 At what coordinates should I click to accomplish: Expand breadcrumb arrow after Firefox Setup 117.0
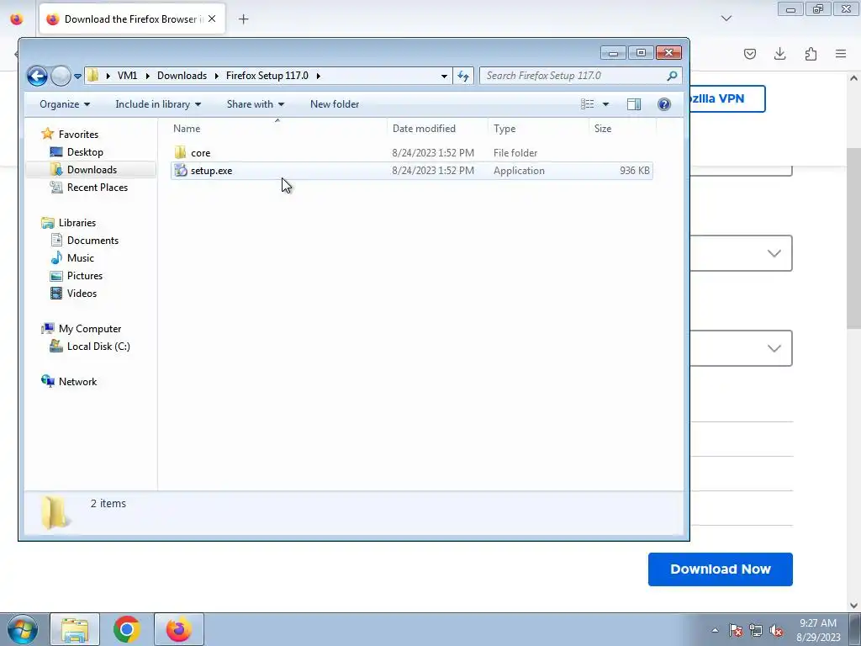coord(318,76)
